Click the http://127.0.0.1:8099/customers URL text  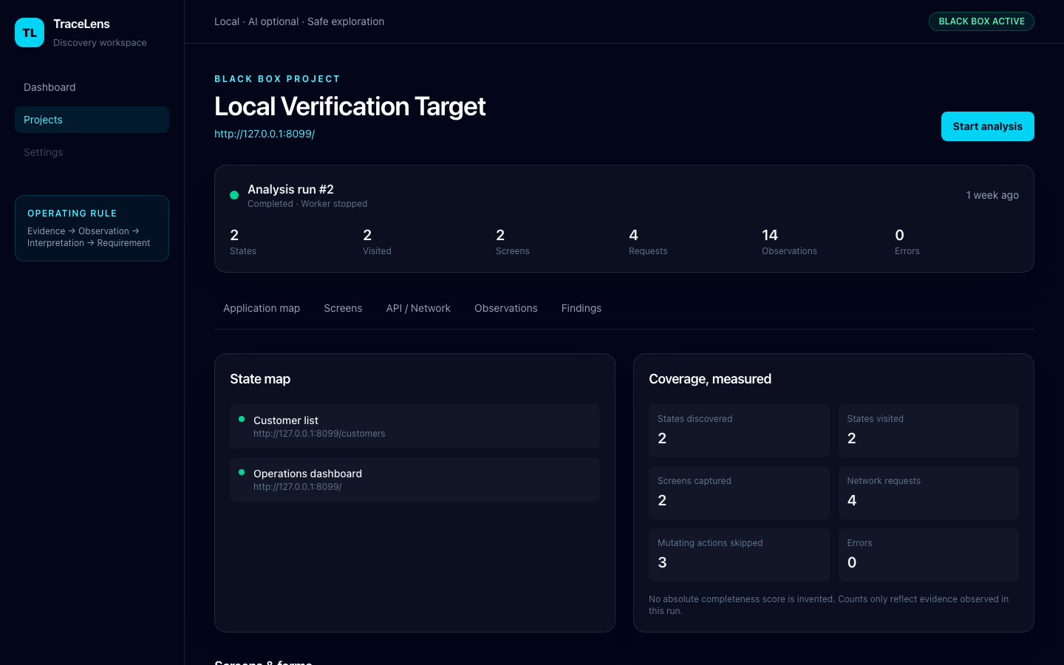319,434
